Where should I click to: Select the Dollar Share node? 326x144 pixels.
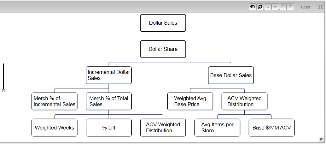click(163, 49)
